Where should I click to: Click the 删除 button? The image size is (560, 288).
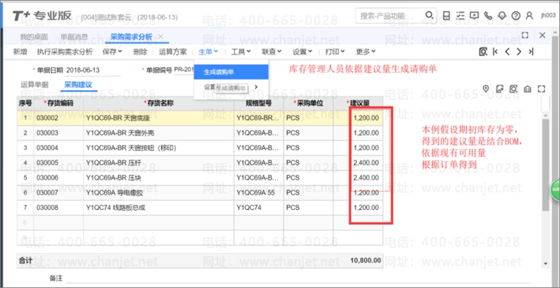point(140,52)
